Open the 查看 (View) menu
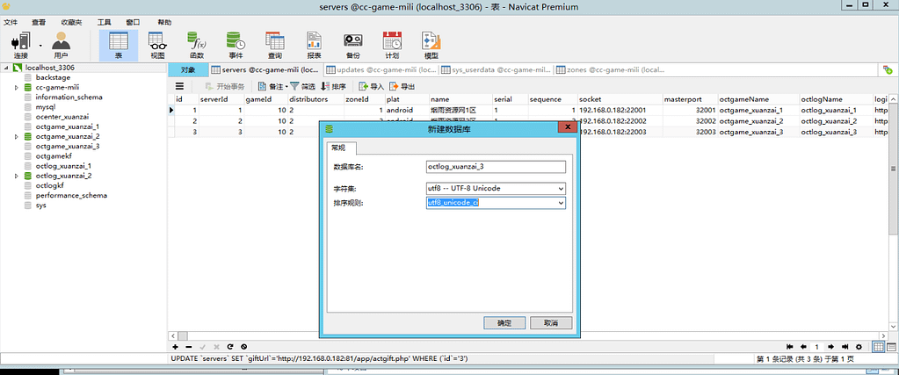This screenshot has height=375, width=899. click(x=39, y=22)
